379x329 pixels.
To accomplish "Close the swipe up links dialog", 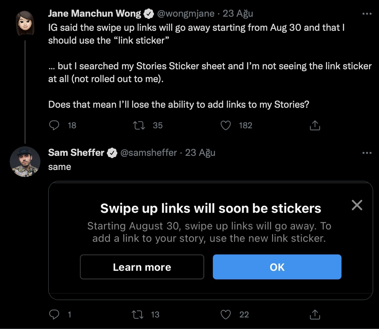I will (357, 205).
